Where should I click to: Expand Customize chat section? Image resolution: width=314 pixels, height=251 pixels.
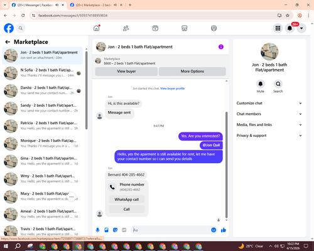tap(269, 103)
